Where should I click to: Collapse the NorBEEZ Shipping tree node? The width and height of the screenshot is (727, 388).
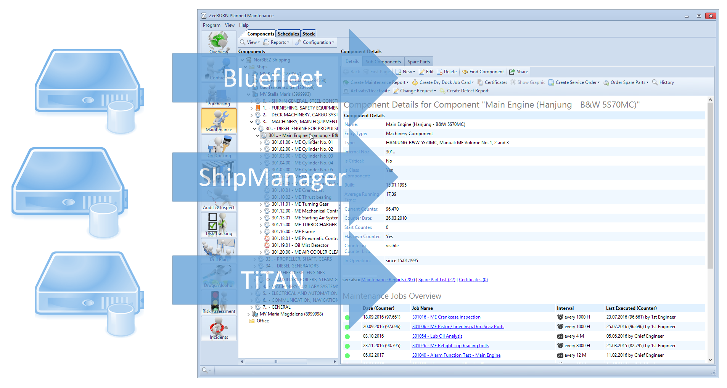(242, 60)
